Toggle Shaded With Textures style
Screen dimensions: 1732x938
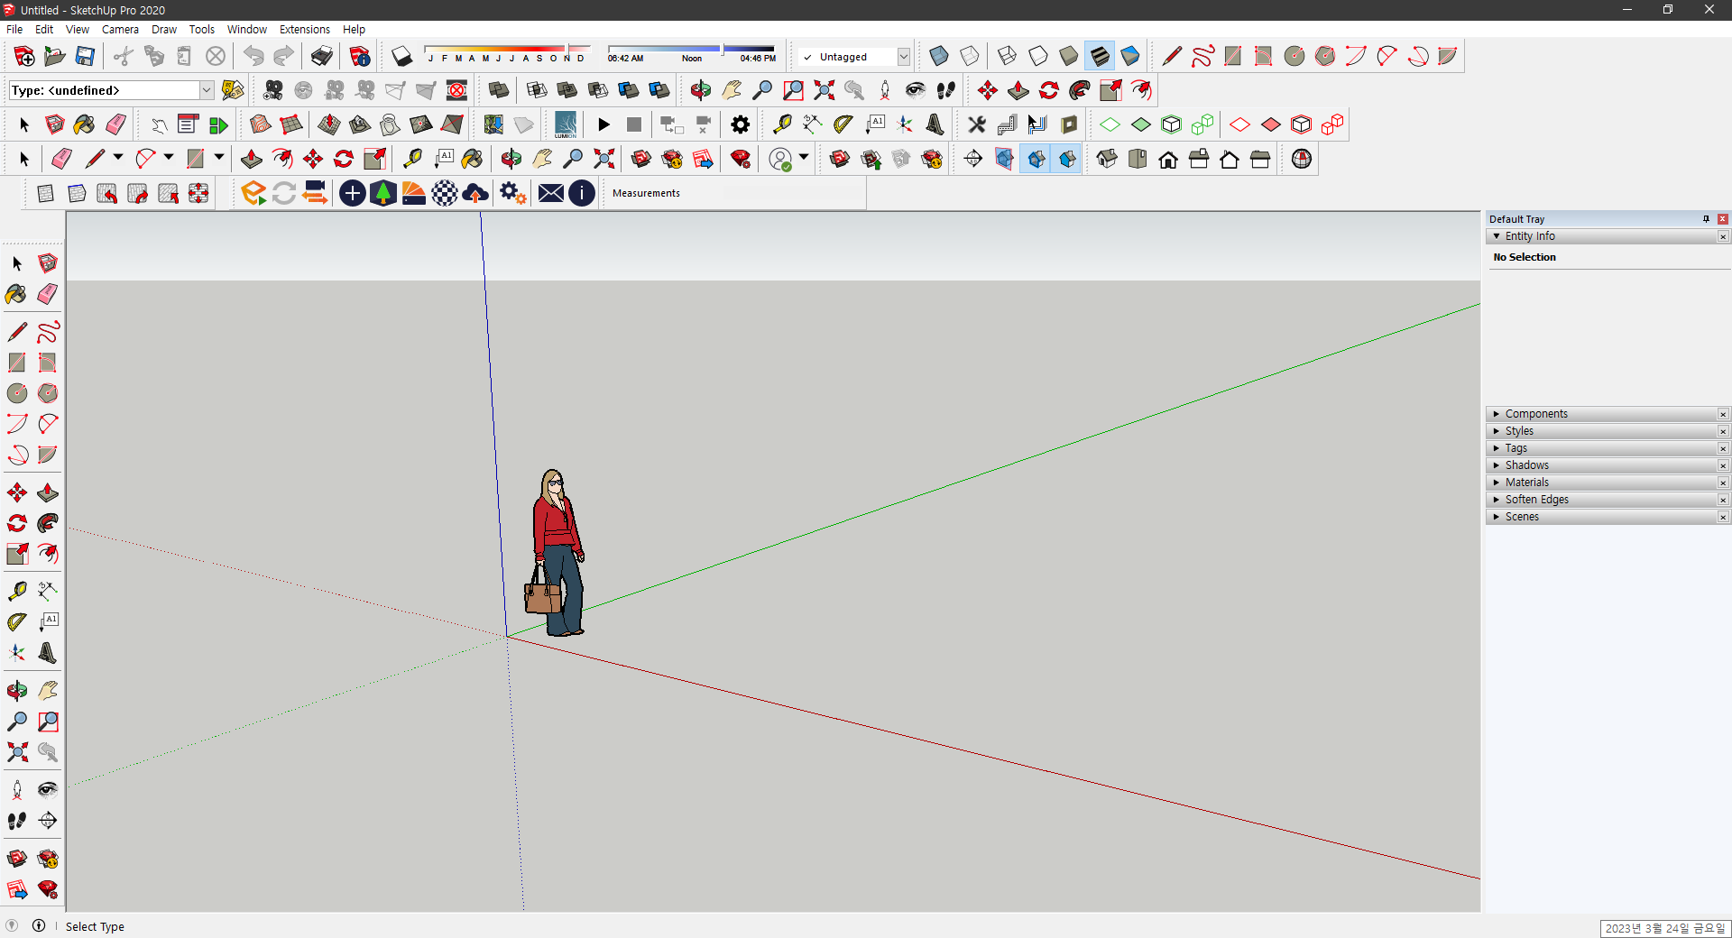(1100, 56)
